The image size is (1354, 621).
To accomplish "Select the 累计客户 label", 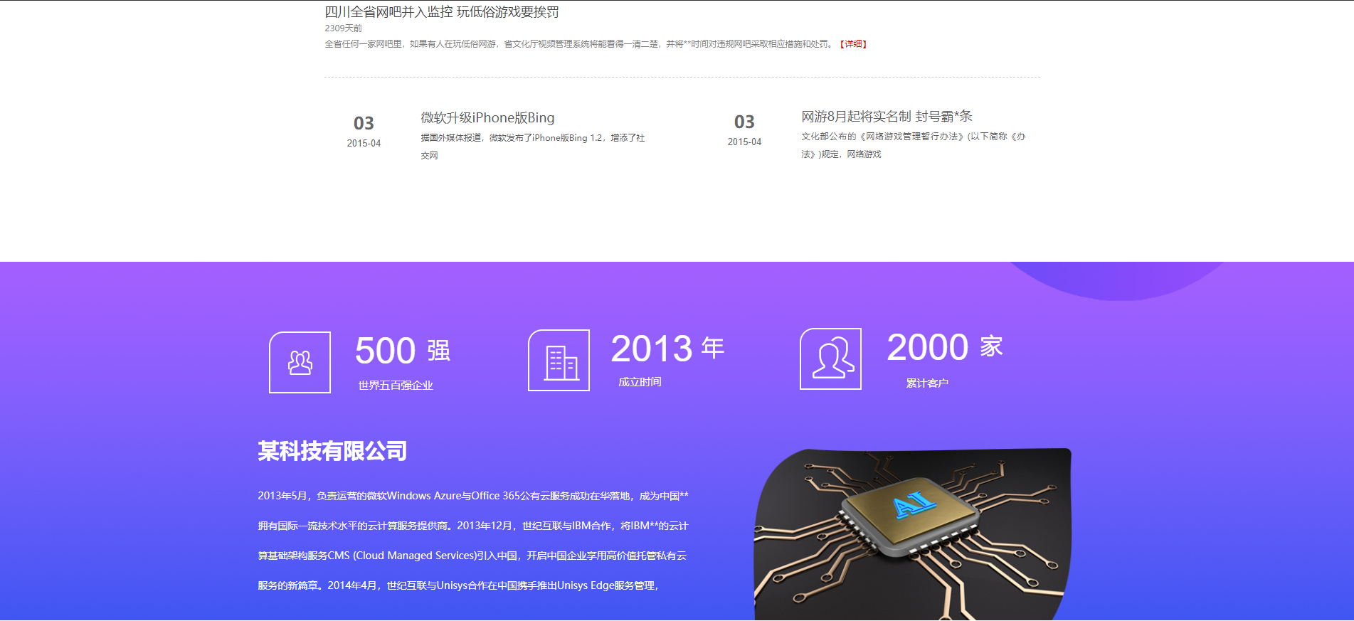I will pos(926,383).
